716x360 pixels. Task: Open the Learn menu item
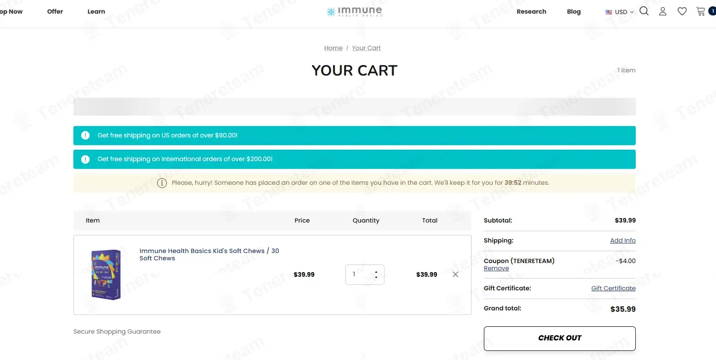coord(96,11)
